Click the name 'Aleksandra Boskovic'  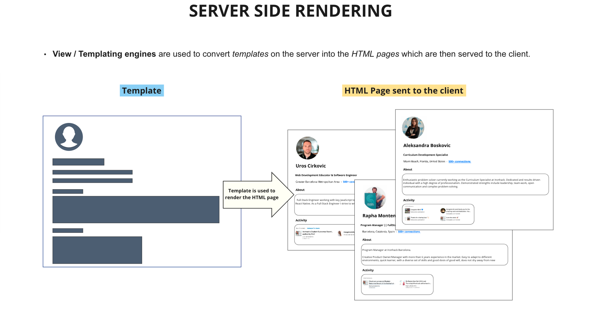click(x=427, y=145)
